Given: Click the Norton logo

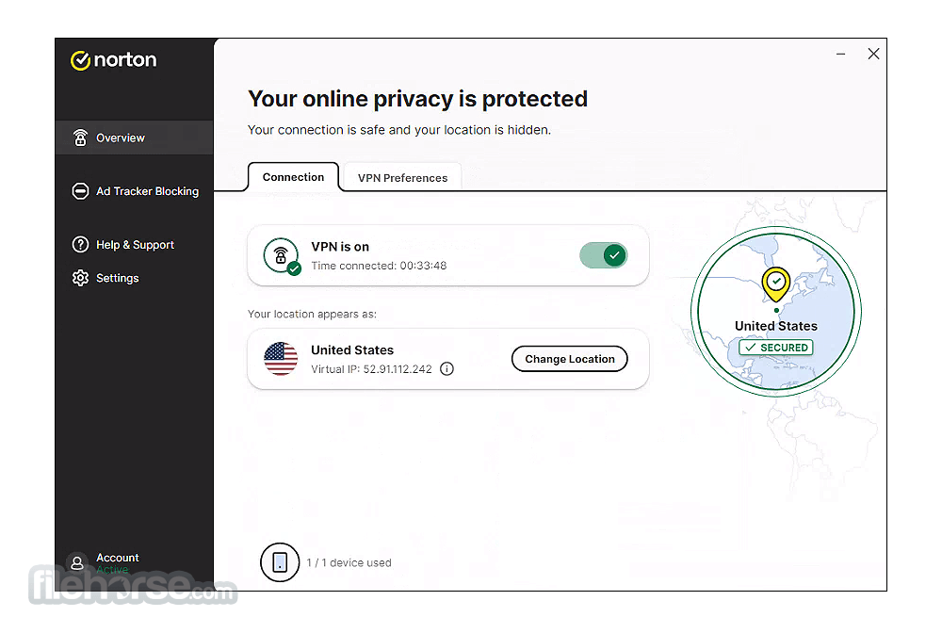Looking at the screenshot, I should [x=114, y=60].
